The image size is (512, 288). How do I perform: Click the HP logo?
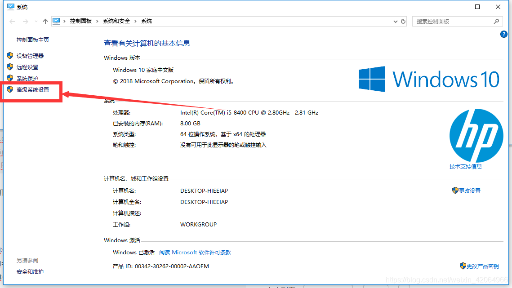tap(476, 136)
